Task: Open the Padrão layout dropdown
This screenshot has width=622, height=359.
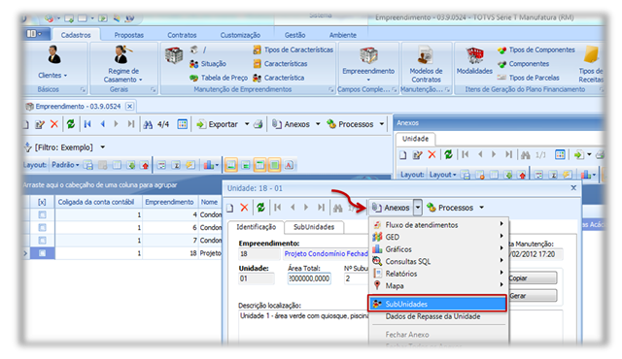Action: [x=65, y=165]
